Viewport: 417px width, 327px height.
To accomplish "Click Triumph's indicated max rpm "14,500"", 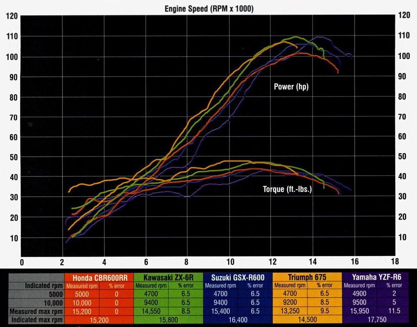I will pos(307,319).
